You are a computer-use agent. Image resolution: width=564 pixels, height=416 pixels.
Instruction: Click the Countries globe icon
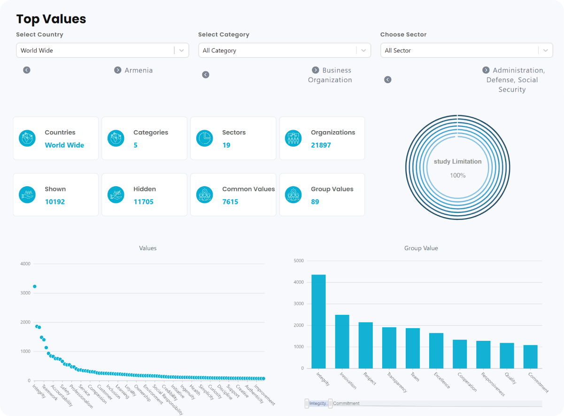click(27, 138)
